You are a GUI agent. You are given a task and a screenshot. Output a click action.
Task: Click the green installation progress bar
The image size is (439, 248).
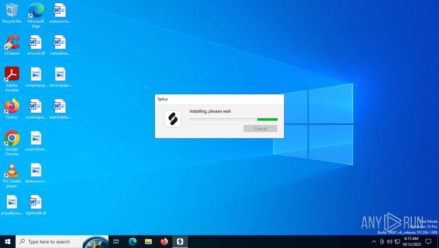tap(234, 119)
